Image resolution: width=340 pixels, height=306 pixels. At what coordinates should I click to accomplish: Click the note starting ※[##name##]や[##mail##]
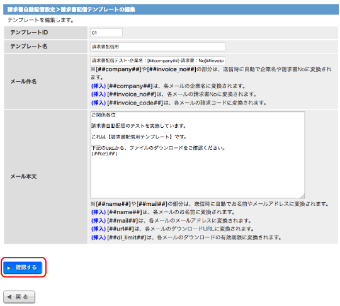[210, 204]
